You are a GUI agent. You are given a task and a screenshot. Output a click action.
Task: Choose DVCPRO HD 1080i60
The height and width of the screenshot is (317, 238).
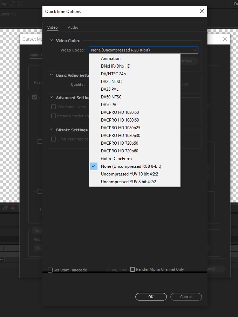pos(135,120)
